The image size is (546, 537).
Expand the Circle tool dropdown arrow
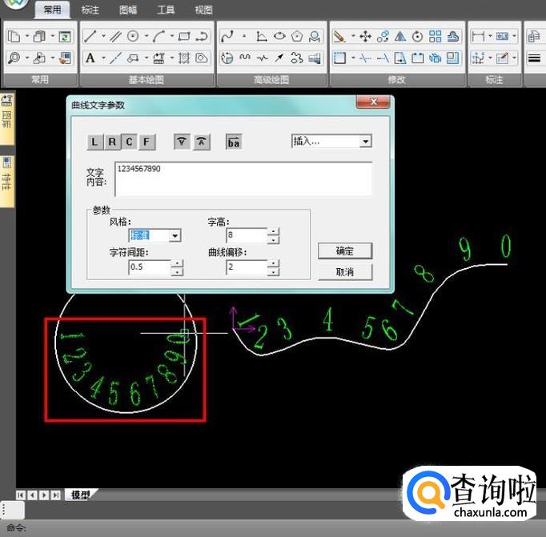[147, 36]
